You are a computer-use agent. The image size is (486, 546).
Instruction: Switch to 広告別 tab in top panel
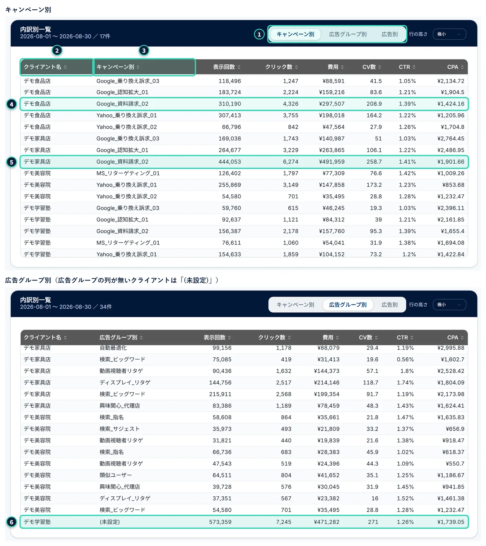[390, 34]
